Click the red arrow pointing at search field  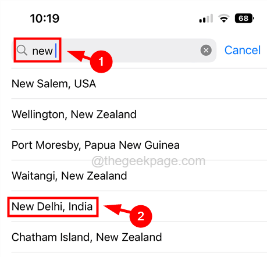[79, 56]
